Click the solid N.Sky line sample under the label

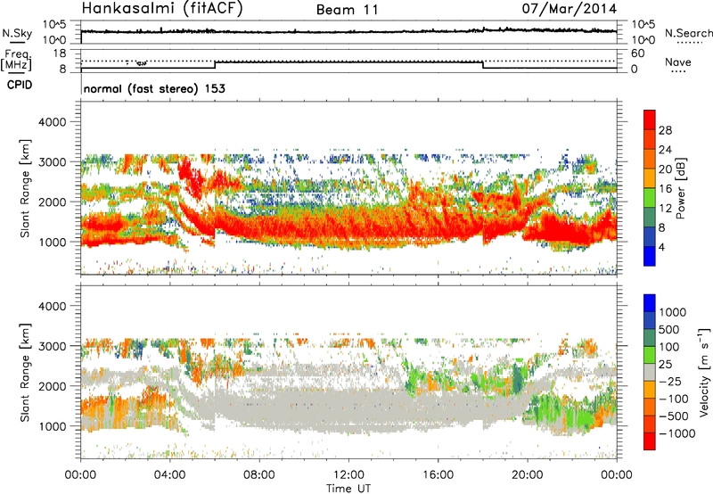click(17, 42)
